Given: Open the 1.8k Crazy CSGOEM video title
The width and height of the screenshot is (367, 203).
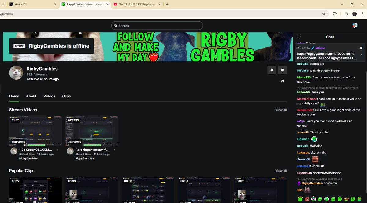Looking at the screenshot, I should [35, 150].
